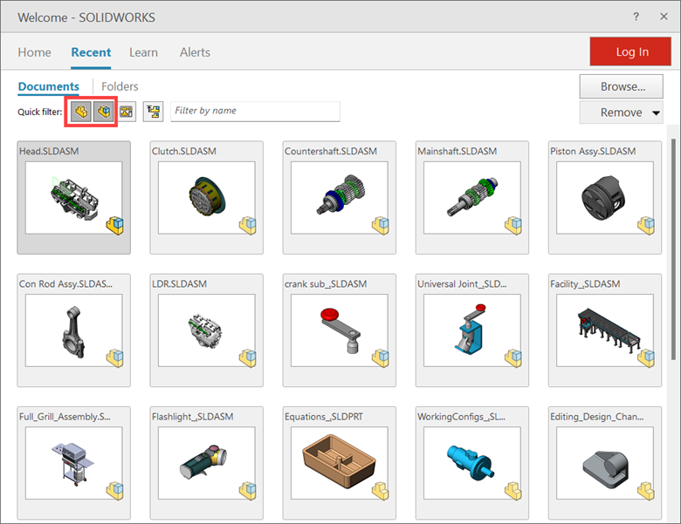Click the Countershaft.SLDASM file name
This screenshot has height=524, width=681.
(331, 152)
